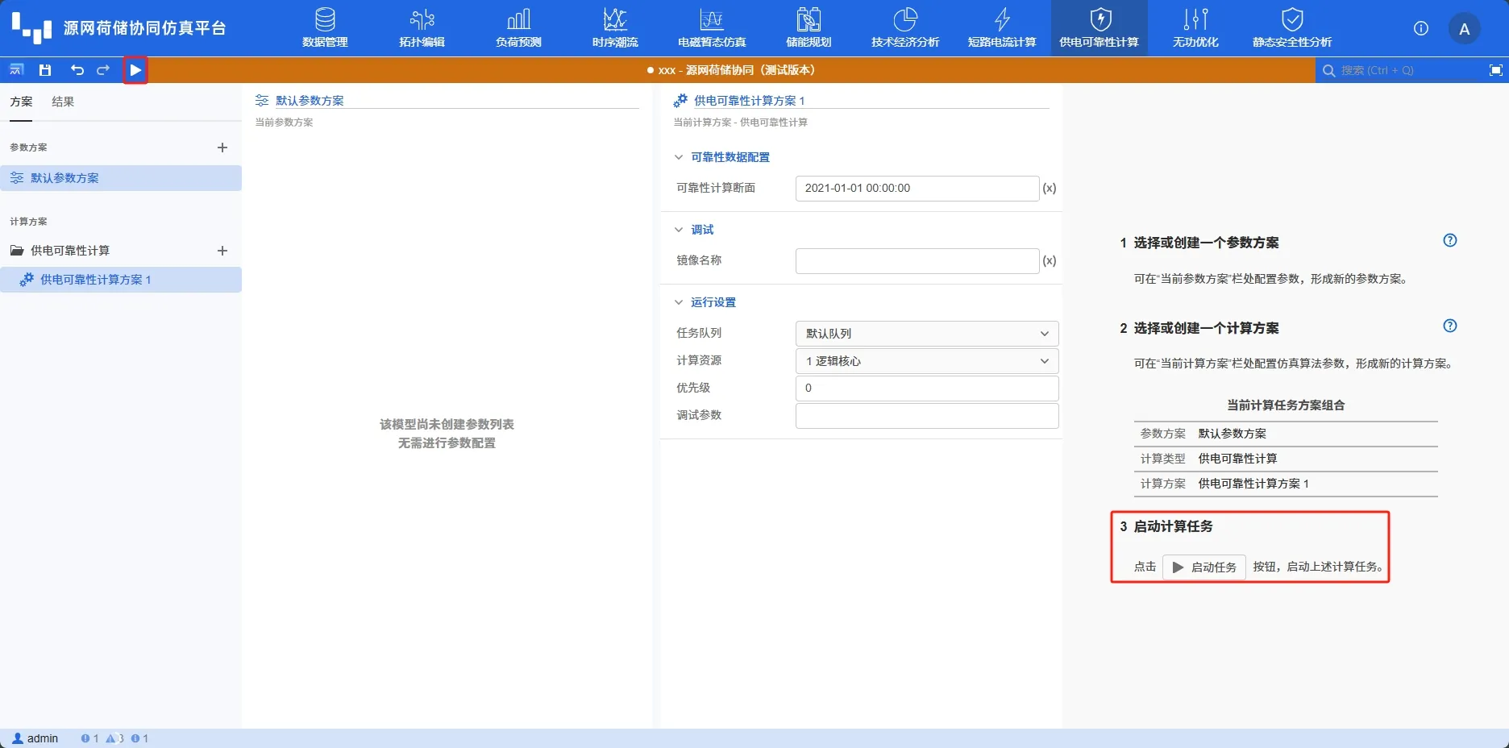Screen dimensions: 1509x748
Task: Redo the last action
Action: (103, 70)
